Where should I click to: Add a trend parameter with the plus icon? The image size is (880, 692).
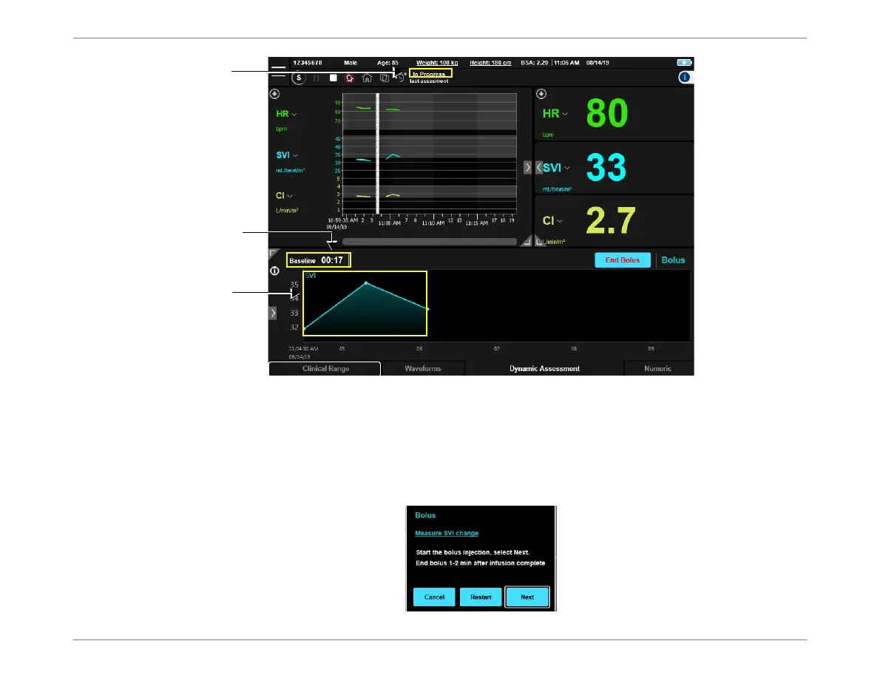click(275, 94)
